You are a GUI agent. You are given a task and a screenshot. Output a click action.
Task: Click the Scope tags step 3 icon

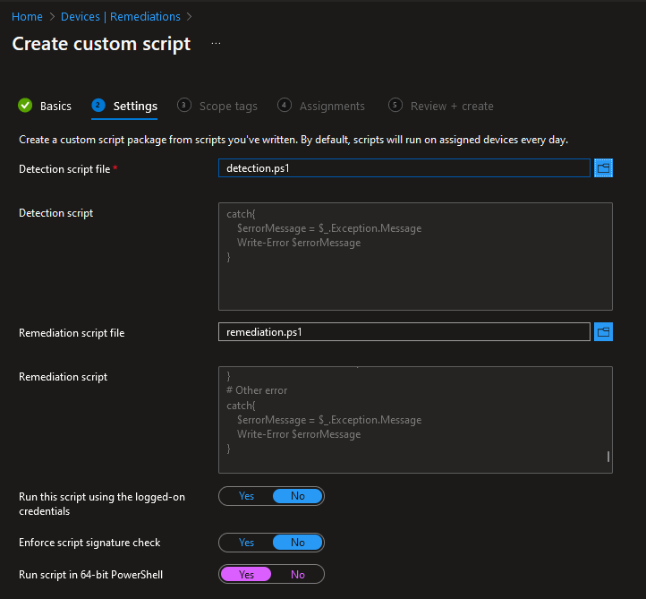point(183,106)
